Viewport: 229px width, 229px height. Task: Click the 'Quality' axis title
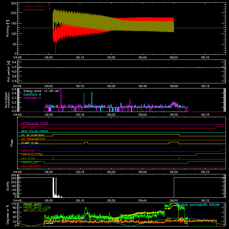click(8, 186)
